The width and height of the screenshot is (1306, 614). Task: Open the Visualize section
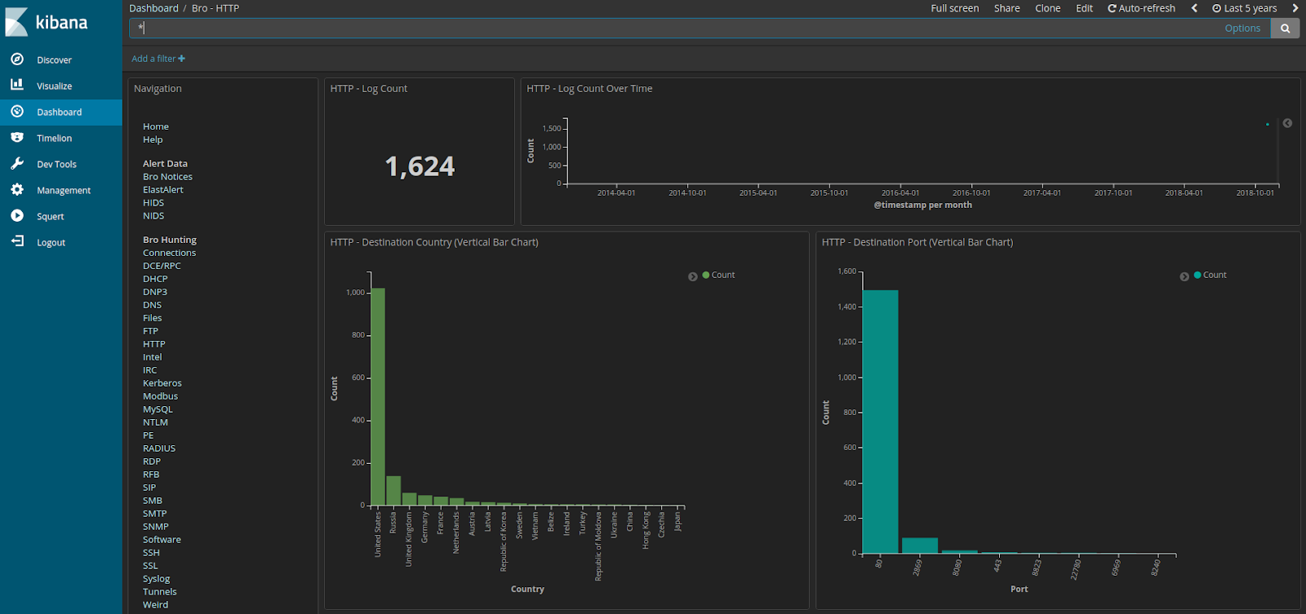[54, 86]
